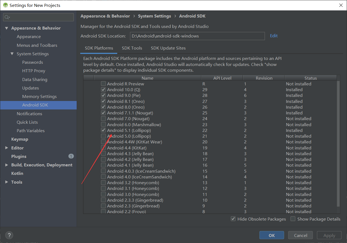The height and width of the screenshot is (243, 347).
Task: Click the search magnifier icon
Action: click(7, 17)
